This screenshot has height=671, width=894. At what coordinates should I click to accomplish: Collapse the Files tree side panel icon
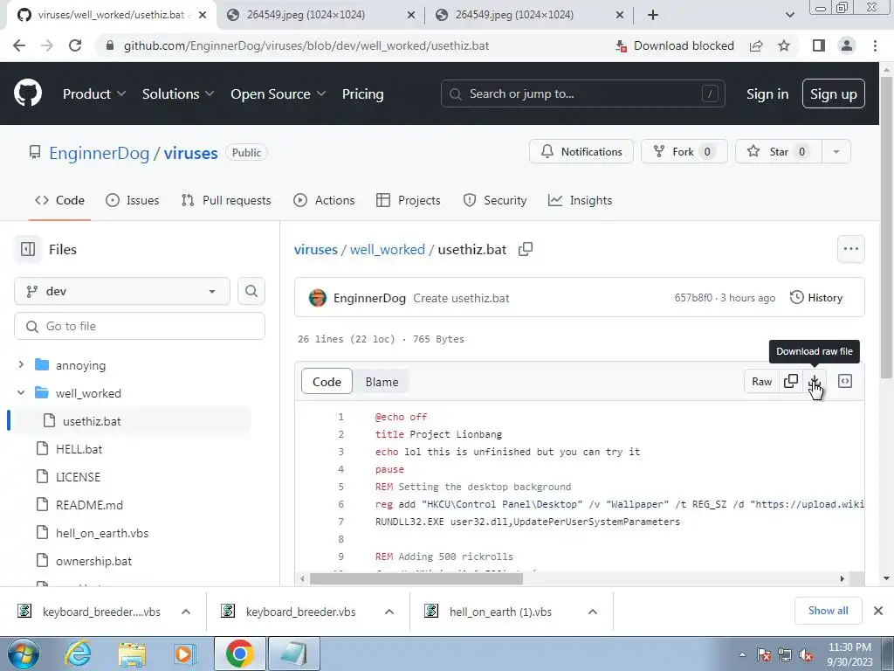27,249
